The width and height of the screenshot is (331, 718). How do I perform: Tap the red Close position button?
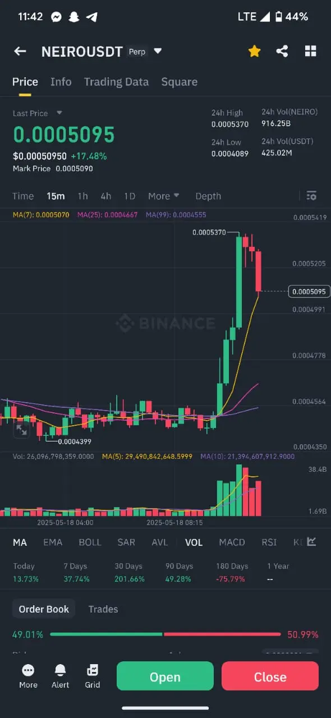pyautogui.click(x=270, y=676)
